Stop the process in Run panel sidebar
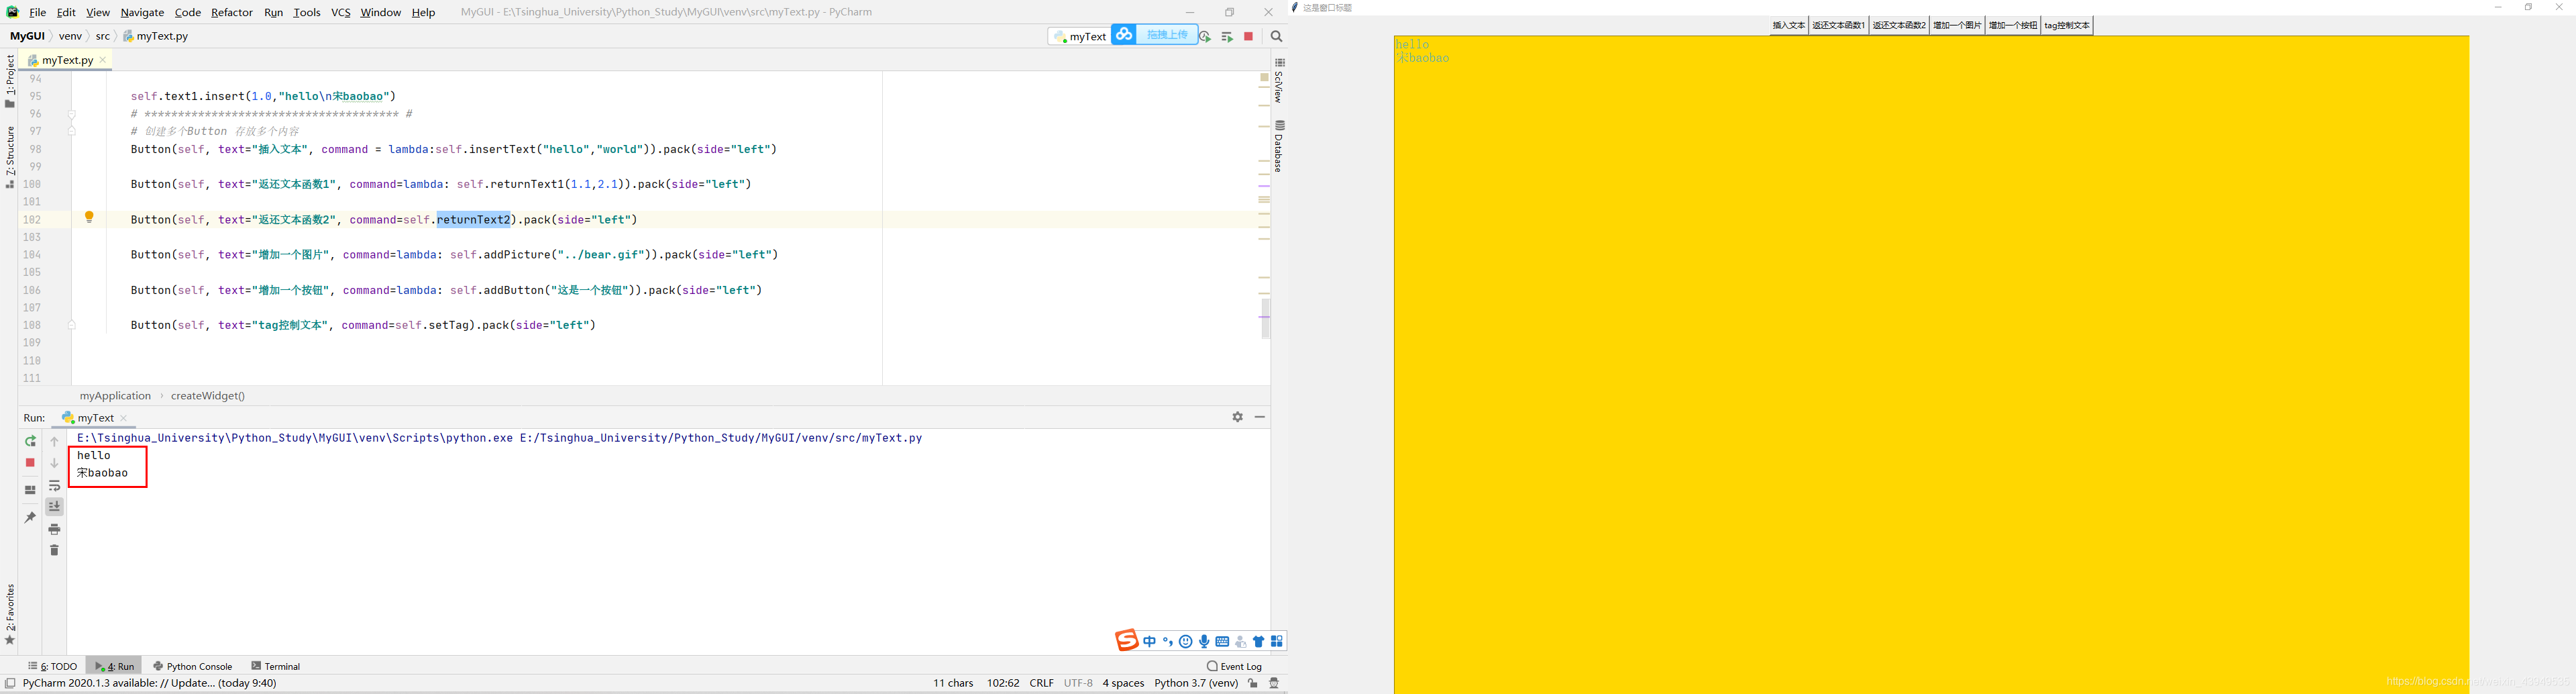2576x694 pixels. (30, 463)
